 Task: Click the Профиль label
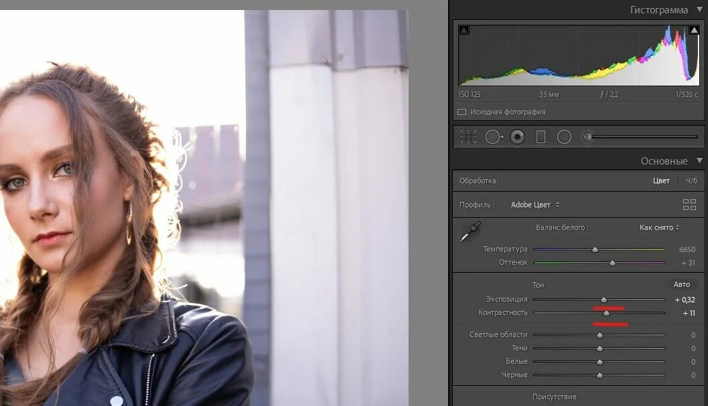click(477, 205)
